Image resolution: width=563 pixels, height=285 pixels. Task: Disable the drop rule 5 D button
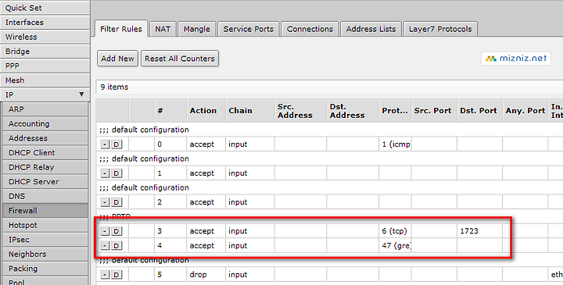(x=116, y=275)
